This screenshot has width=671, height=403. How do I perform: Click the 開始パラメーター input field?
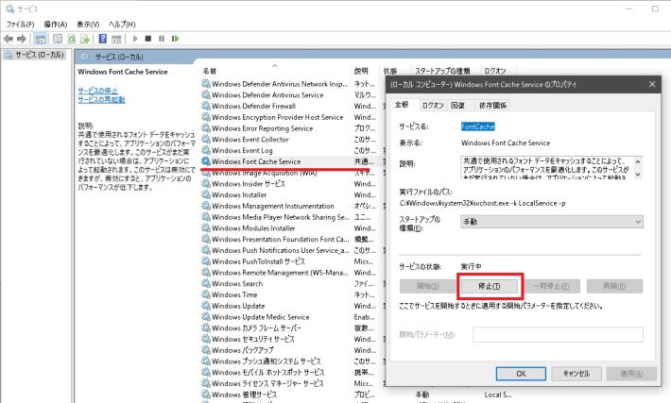click(558, 335)
